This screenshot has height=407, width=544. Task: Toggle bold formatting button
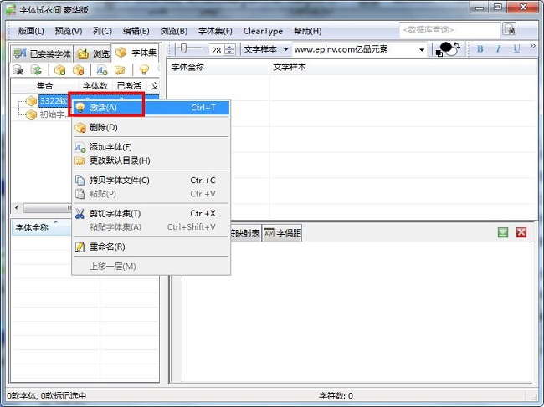click(x=480, y=49)
